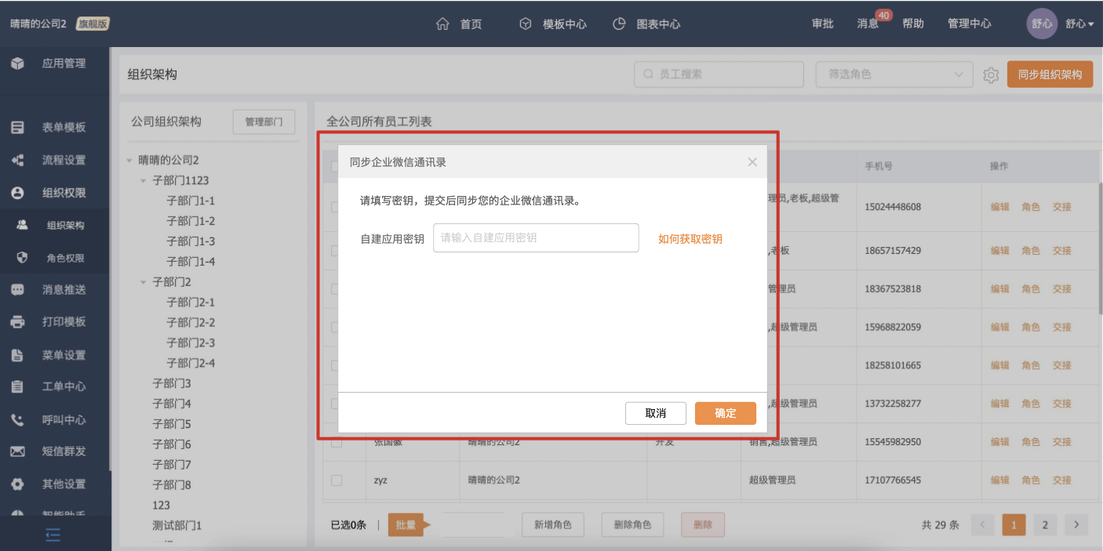Click the 流程设置 sidebar icon
This screenshot has width=1103, height=551.
coord(17,161)
